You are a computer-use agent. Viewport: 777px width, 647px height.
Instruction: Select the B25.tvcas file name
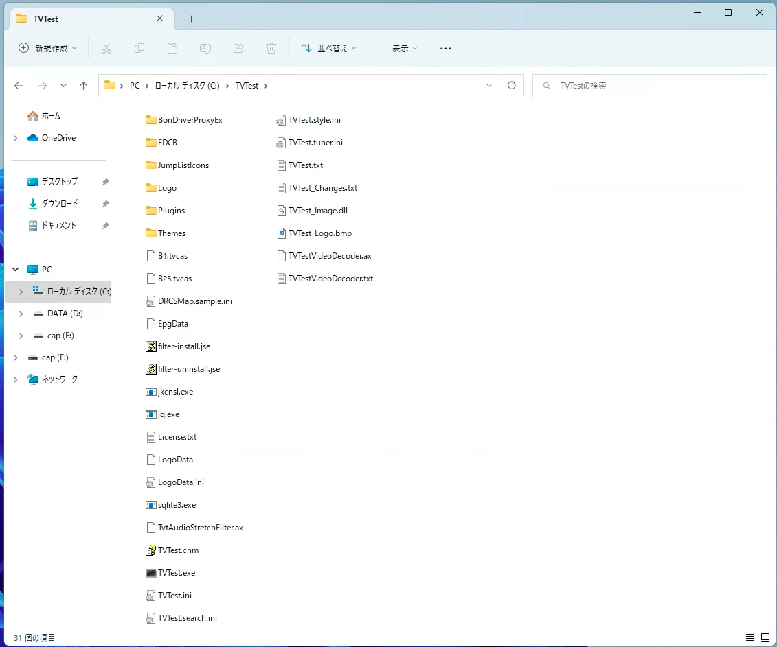[x=174, y=279]
